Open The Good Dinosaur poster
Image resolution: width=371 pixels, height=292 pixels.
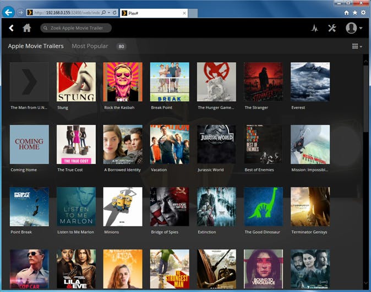point(263,207)
